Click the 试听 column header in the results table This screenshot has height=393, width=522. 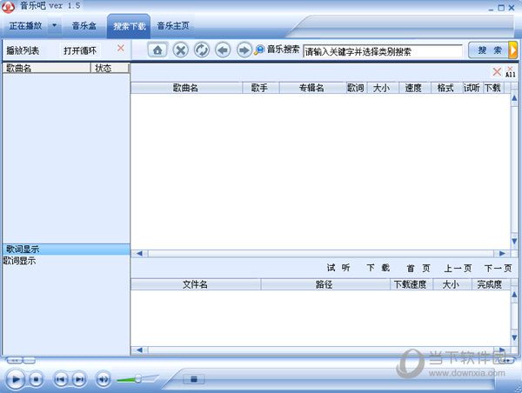tap(472, 88)
